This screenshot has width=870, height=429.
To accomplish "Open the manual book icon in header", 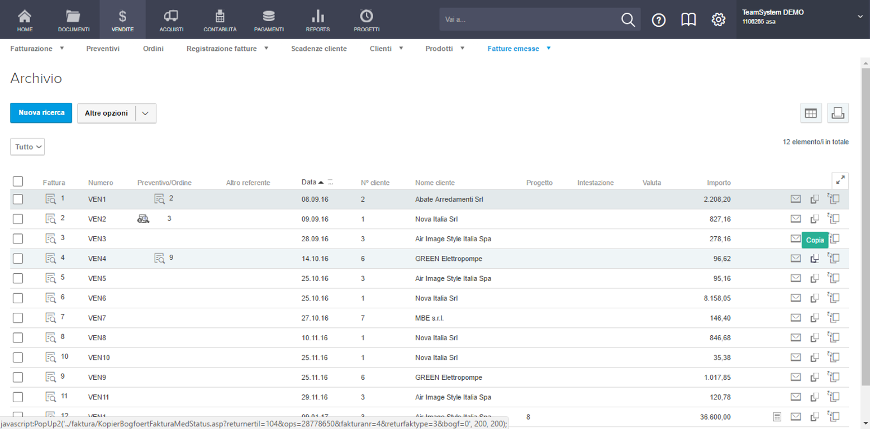I will click(x=688, y=20).
